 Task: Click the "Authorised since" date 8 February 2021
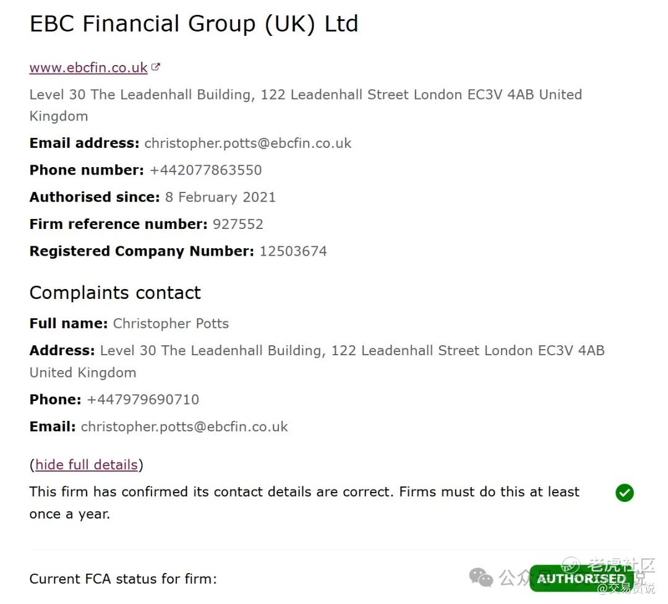(220, 197)
